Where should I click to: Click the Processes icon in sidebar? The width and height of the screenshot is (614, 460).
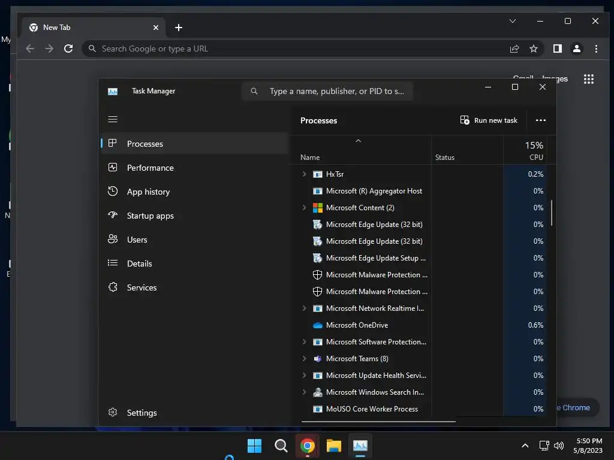click(x=112, y=143)
